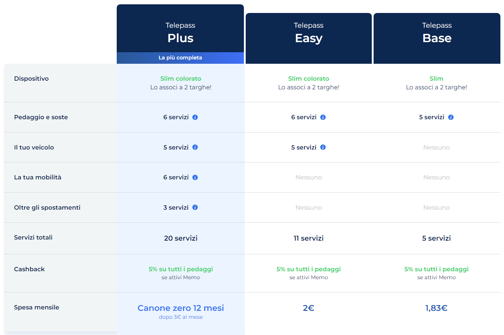Click "Slim" device in the Base column

point(436,79)
